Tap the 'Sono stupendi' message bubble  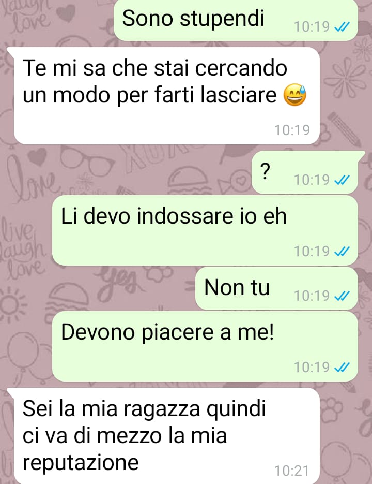coord(236,20)
